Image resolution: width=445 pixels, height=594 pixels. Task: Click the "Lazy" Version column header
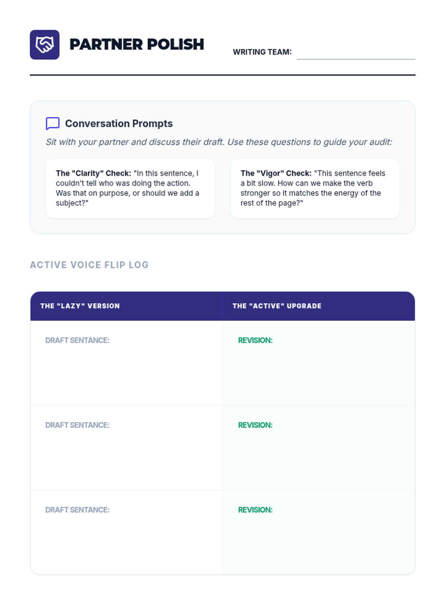[x=80, y=306]
